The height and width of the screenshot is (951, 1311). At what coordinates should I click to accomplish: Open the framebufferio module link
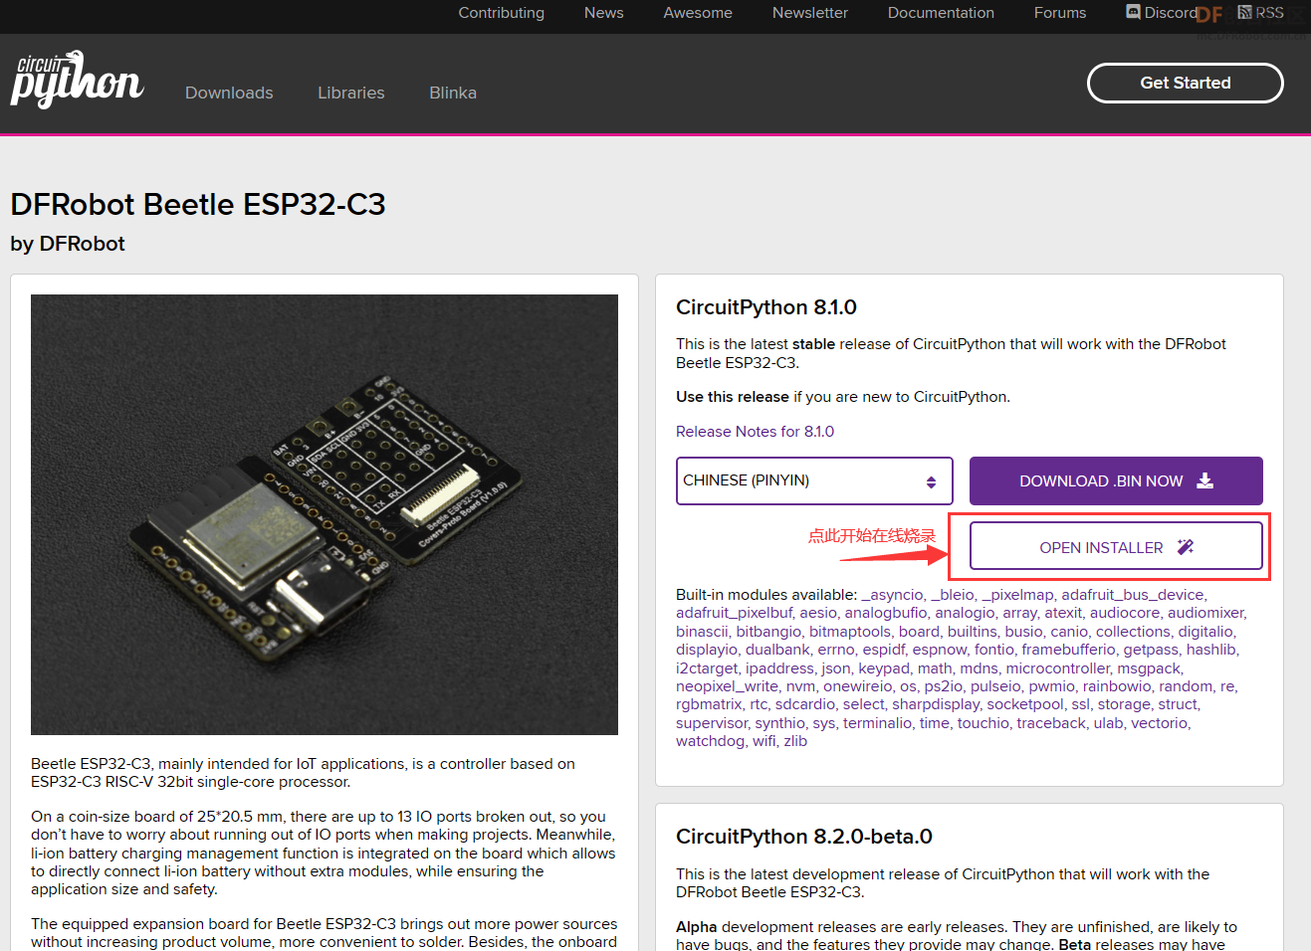1068,650
